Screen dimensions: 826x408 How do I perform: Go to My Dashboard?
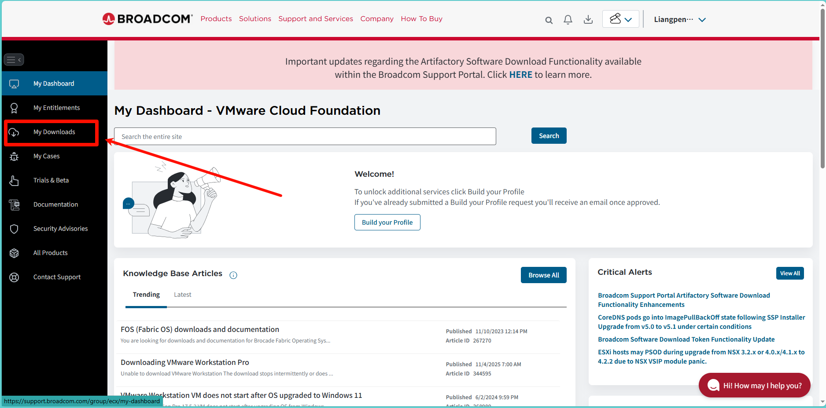click(55, 84)
